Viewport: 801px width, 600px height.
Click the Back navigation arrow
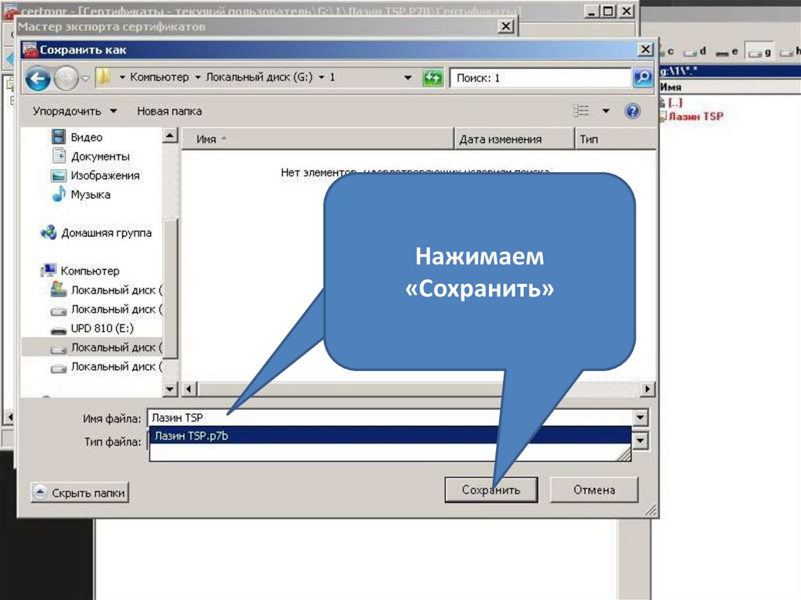[x=38, y=79]
